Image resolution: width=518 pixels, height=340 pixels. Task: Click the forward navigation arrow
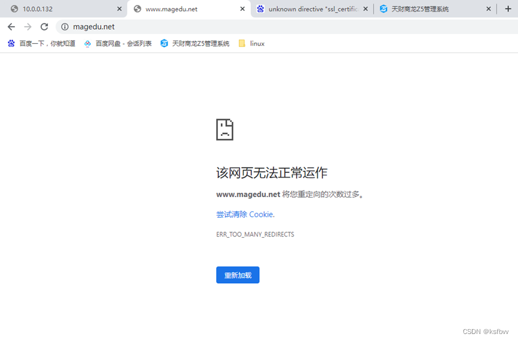point(28,27)
